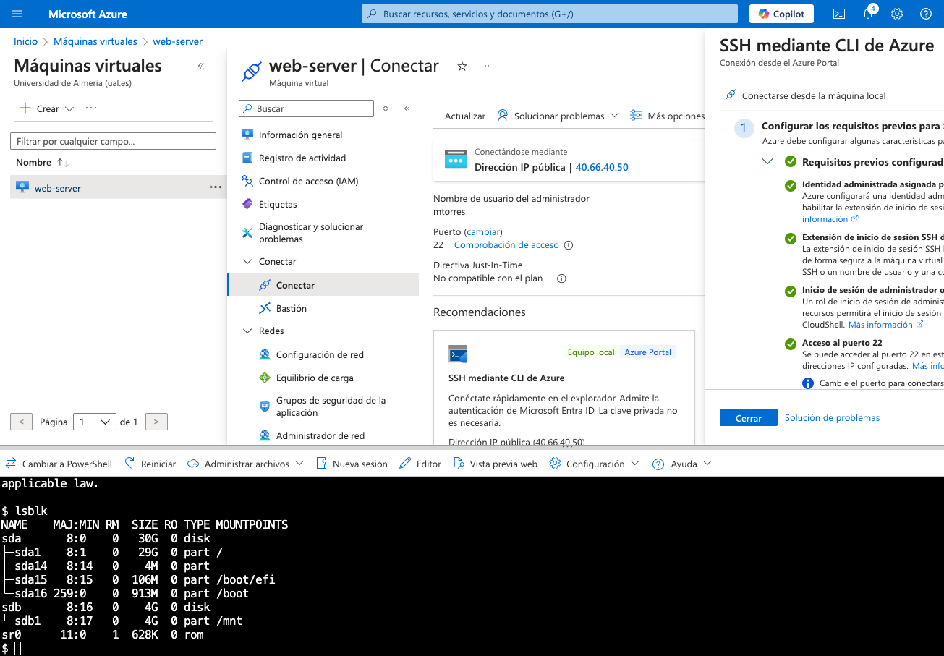Click the web-server breadcrumb link
This screenshot has width=944, height=656.
(178, 41)
